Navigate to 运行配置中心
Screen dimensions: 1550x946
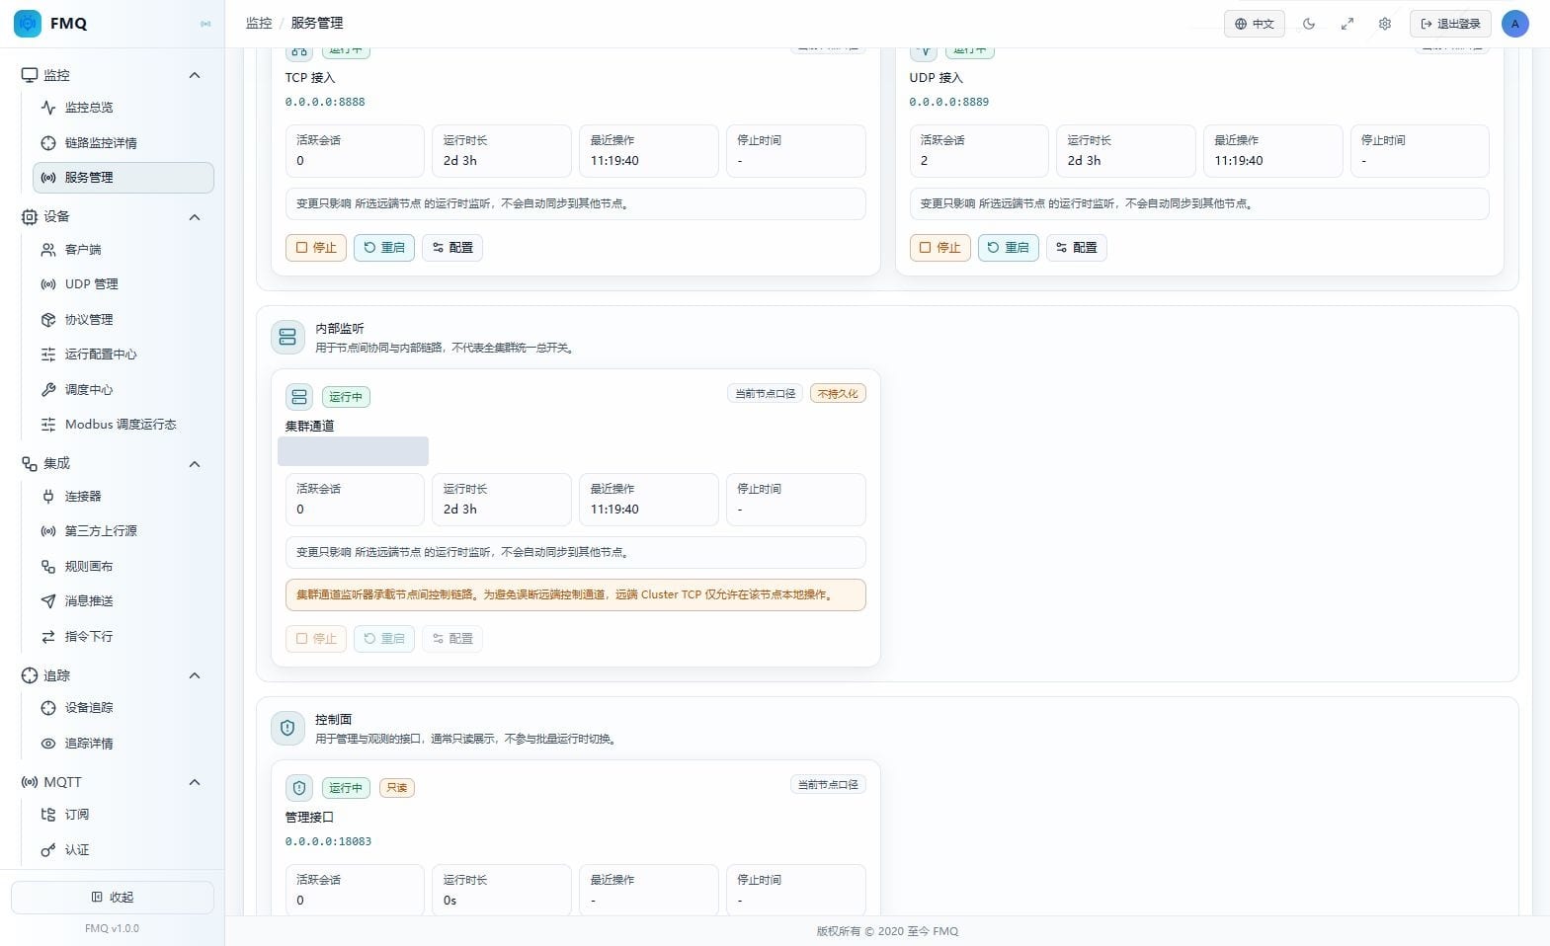(123, 355)
